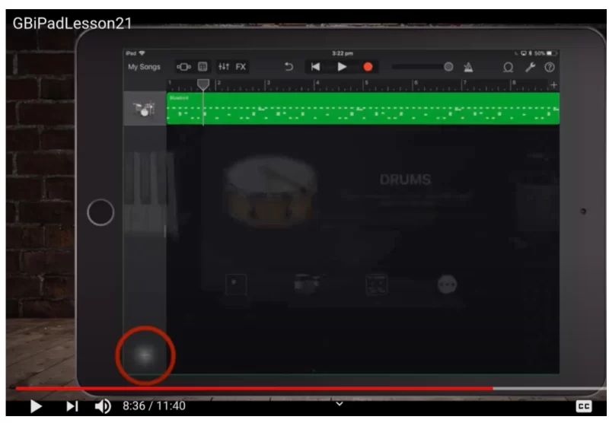Open the loop browser
The width and height of the screenshot is (609, 423).
tap(508, 67)
